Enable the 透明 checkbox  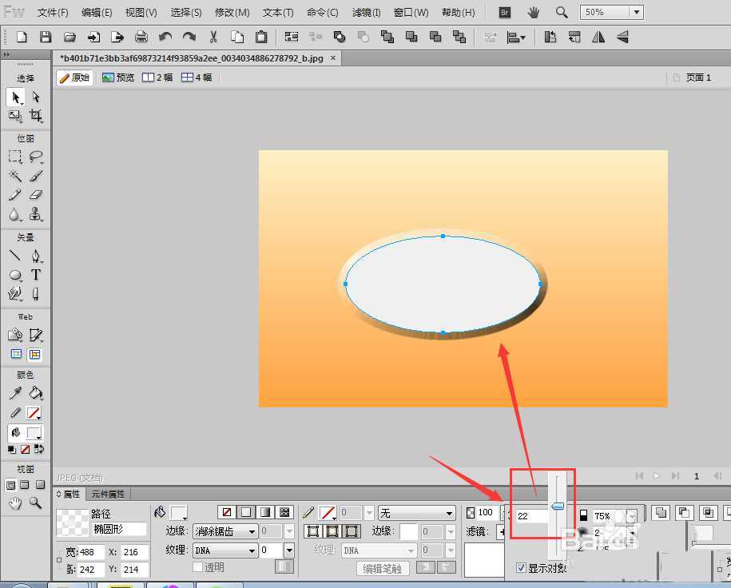pyautogui.click(x=198, y=567)
